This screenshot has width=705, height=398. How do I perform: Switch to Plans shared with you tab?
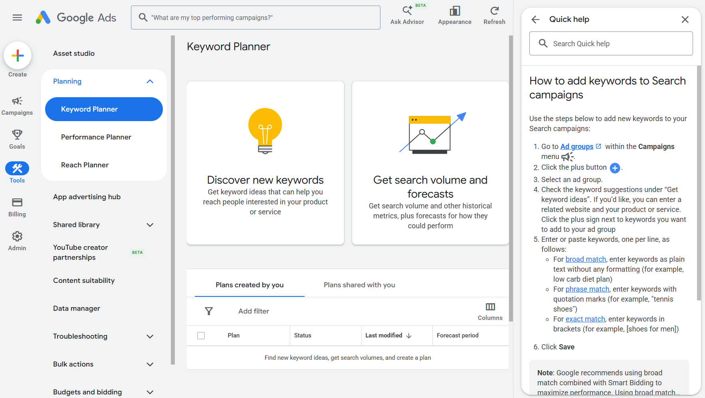[359, 285]
